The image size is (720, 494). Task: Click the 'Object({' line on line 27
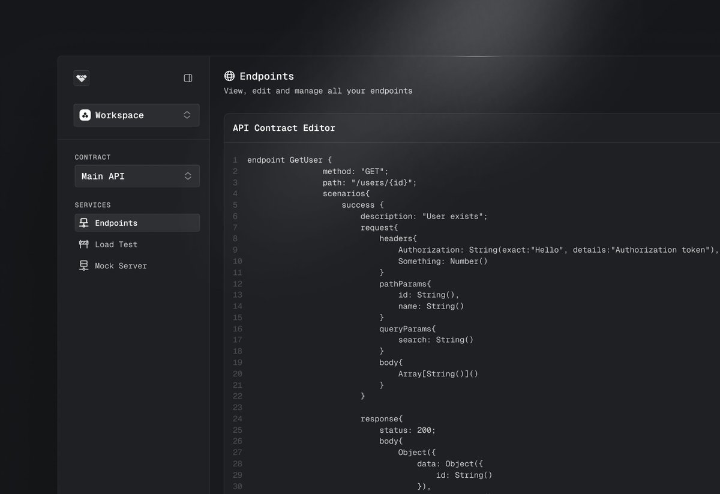coord(417,453)
